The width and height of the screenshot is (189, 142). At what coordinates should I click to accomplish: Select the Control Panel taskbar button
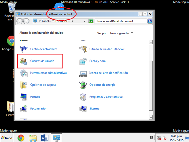[56, 138]
